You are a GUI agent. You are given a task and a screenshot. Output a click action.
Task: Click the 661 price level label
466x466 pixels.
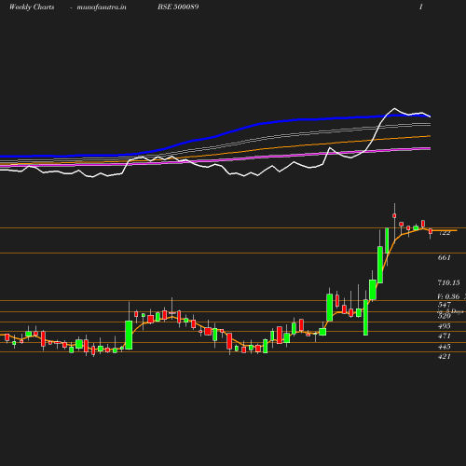(x=445, y=257)
